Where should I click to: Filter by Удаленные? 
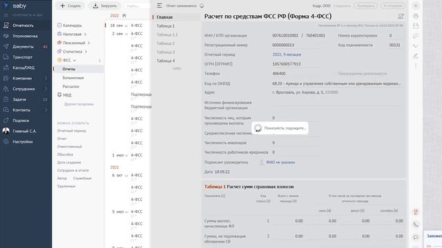66,186
